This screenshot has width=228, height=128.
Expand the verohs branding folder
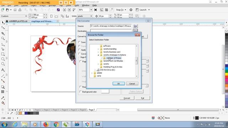coord(98,49)
